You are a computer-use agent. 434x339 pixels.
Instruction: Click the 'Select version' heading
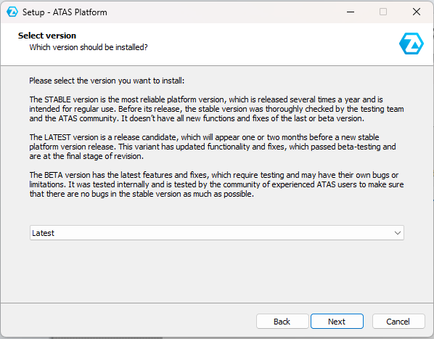[x=47, y=36]
